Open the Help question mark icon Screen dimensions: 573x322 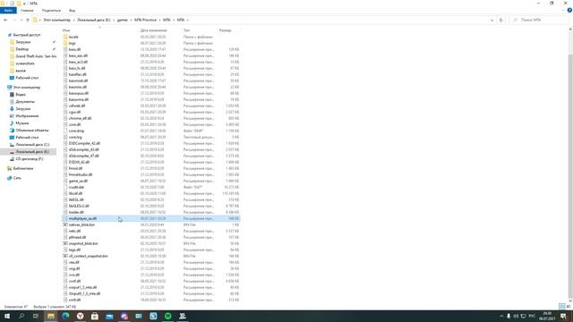569,10
